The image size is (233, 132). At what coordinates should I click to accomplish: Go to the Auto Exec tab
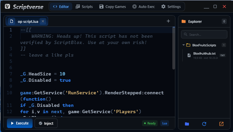tap(144, 7)
